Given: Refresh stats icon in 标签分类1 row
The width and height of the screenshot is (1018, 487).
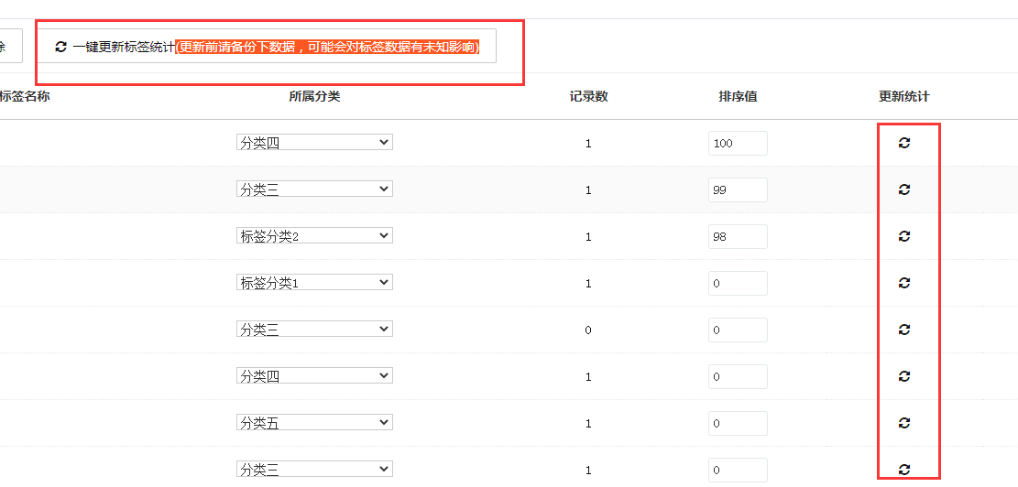Looking at the screenshot, I should click(x=903, y=283).
